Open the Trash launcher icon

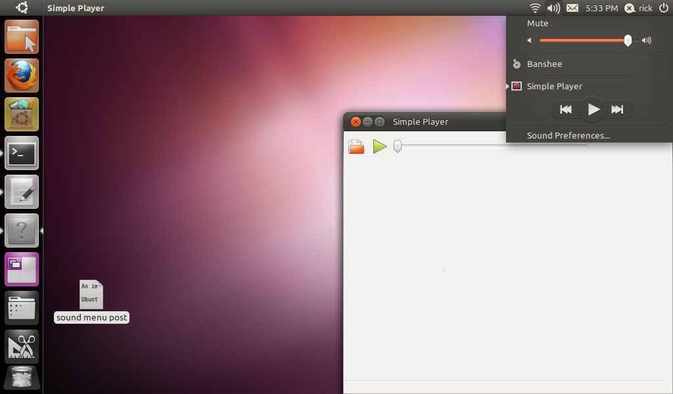[22, 379]
